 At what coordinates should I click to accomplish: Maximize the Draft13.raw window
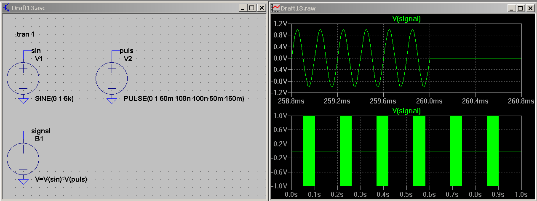point(520,8)
